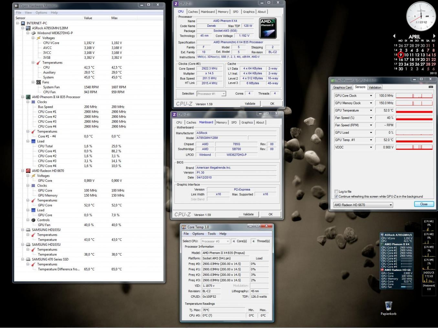The image size is (438, 328).
Task: Click the Max column header
Action: 114,18
